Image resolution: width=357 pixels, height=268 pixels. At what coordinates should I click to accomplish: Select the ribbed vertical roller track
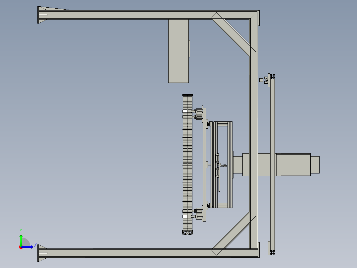pyautogui.click(x=187, y=164)
